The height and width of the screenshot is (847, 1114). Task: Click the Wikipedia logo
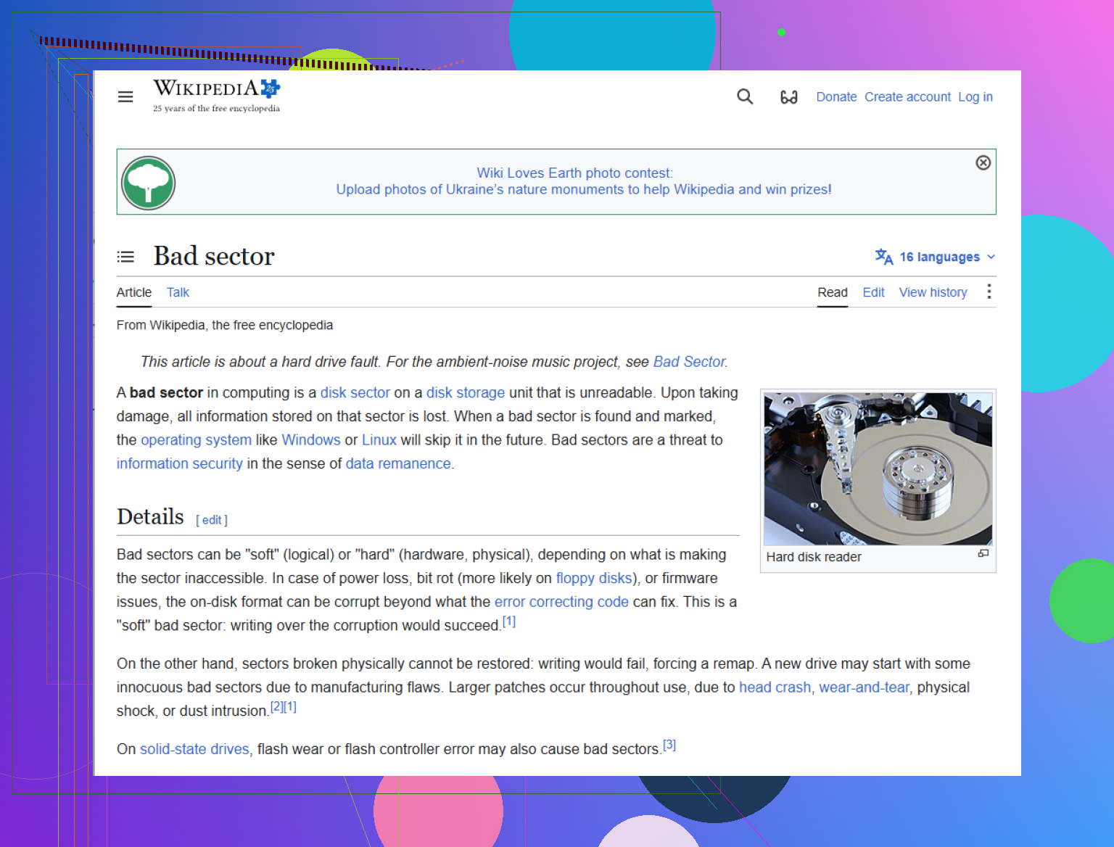coord(216,96)
